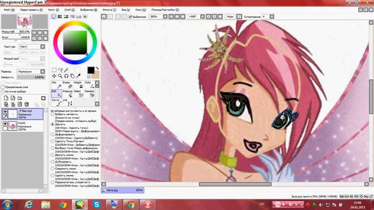Activate the zoom magnifier tool
Screen dimensions: 374x210
point(60,76)
